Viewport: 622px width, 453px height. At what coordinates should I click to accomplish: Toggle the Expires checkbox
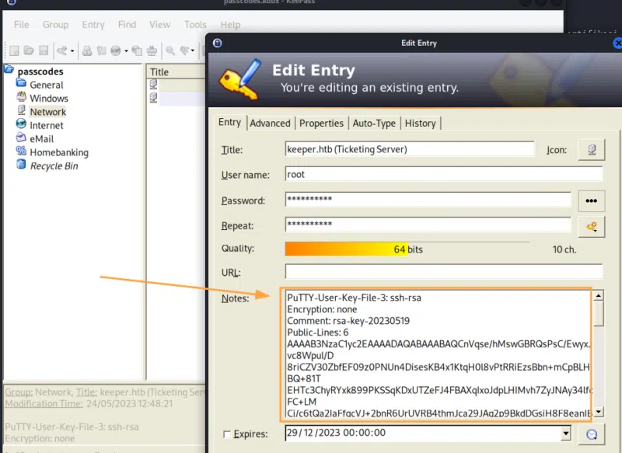tap(227, 434)
